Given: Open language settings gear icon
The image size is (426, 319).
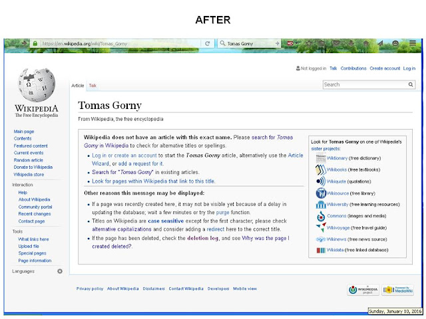Looking at the screenshot, I should (60, 271).
